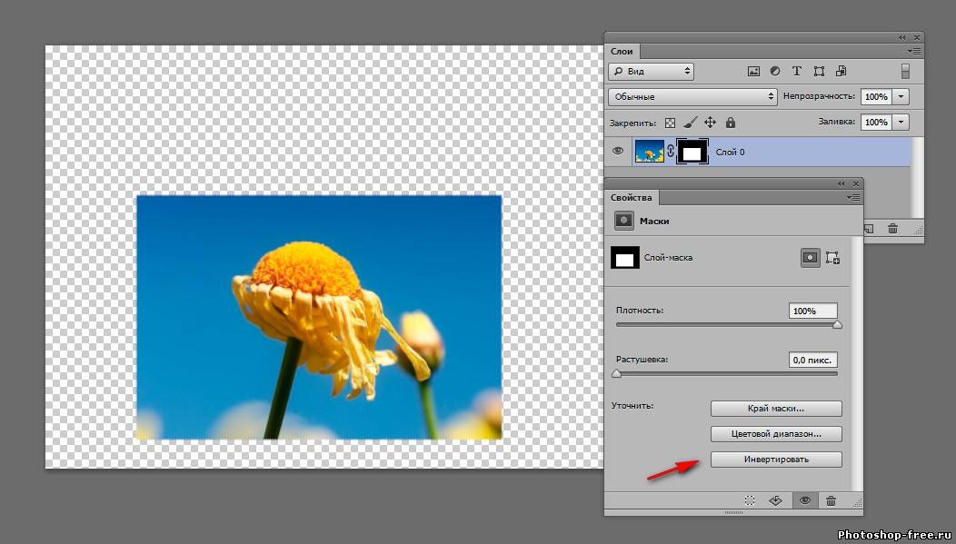Click the Край маски button
Viewport: 956px width, 544px height.
click(x=776, y=409)
